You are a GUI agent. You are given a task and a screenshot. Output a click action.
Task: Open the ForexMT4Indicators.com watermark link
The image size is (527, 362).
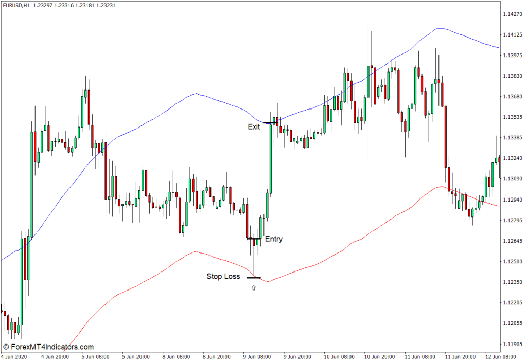(x=48, y=347)
